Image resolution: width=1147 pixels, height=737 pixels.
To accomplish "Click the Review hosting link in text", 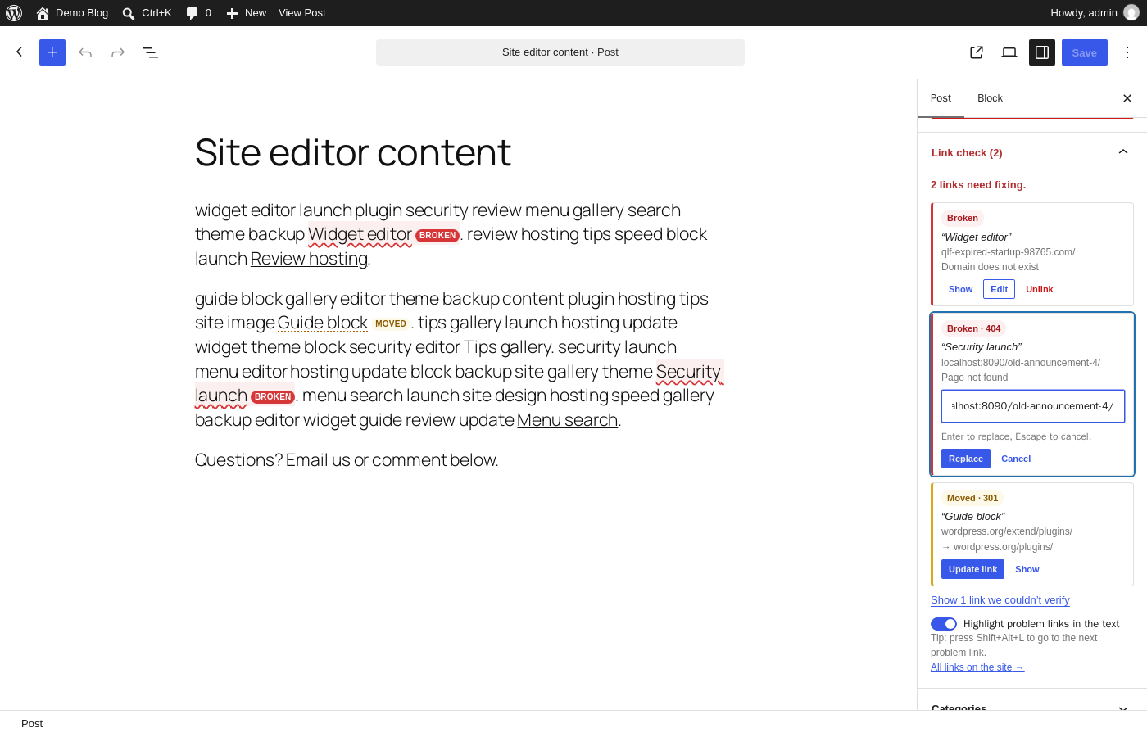I will [x=309, y=259].
